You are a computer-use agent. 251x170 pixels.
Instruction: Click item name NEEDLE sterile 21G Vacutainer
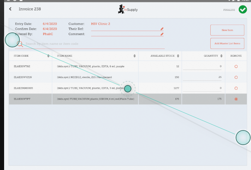coord(84,77)
